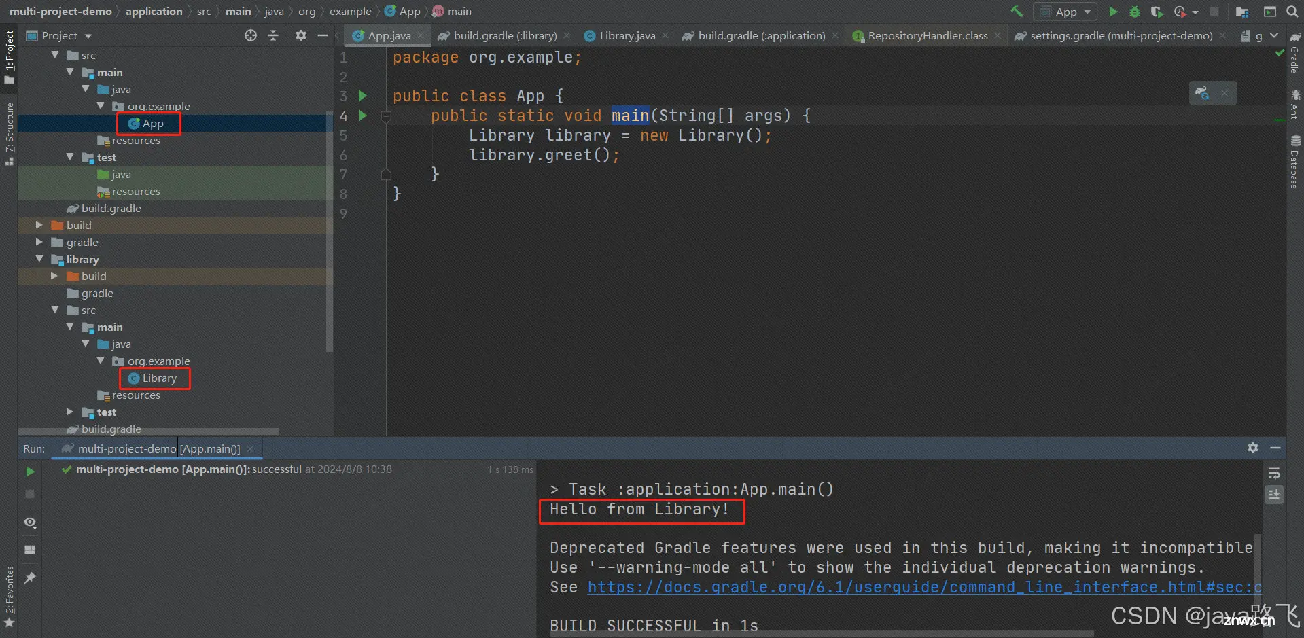The image size is (1304, 638).
Task: Minimize the Run tool window
Action: 1275,448
